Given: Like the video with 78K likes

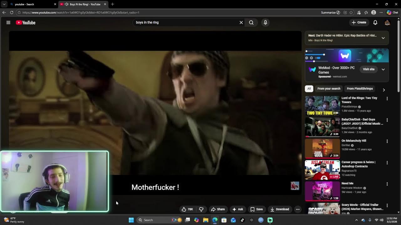Looking at the screenshot, I should coord(187,209).
